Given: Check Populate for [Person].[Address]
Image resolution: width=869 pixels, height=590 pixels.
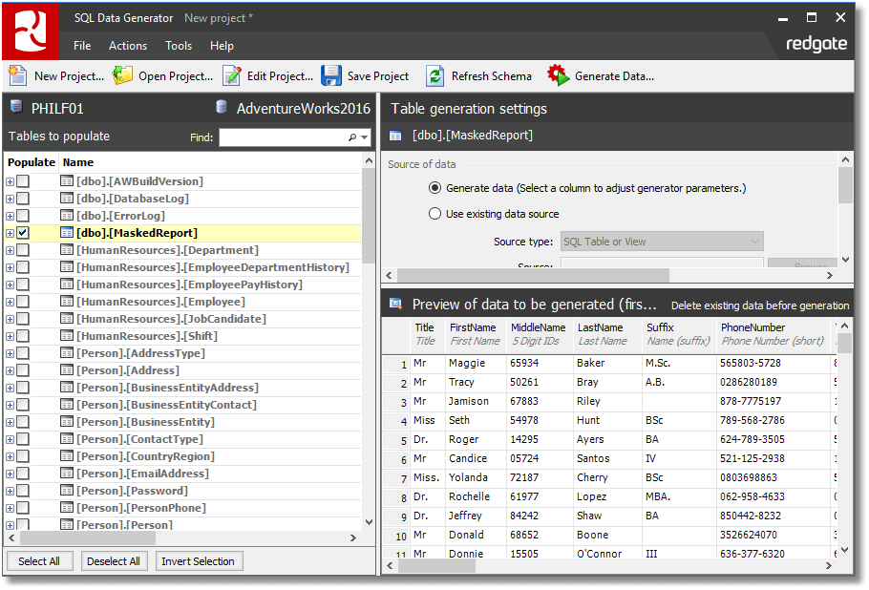Looking at the screenshot, I should click(21, 369).
